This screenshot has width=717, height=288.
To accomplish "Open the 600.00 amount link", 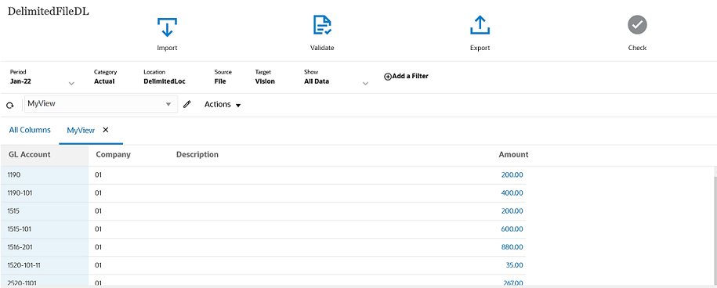I will (x=512, y=229).
